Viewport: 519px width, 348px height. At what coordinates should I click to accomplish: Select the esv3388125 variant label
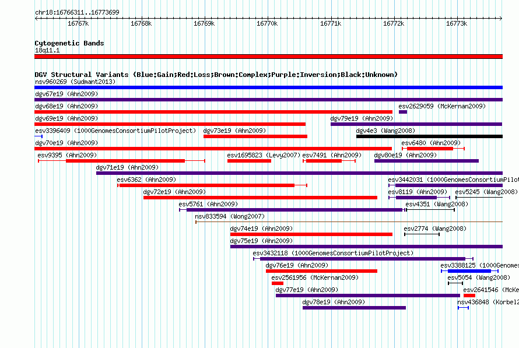coord(479,265)
